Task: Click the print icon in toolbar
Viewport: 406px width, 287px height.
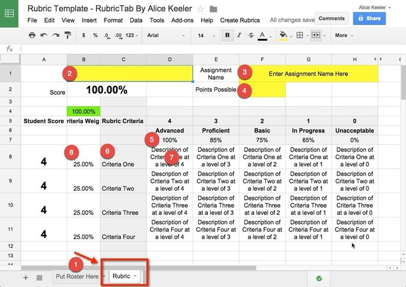Action: click(32, 35)
